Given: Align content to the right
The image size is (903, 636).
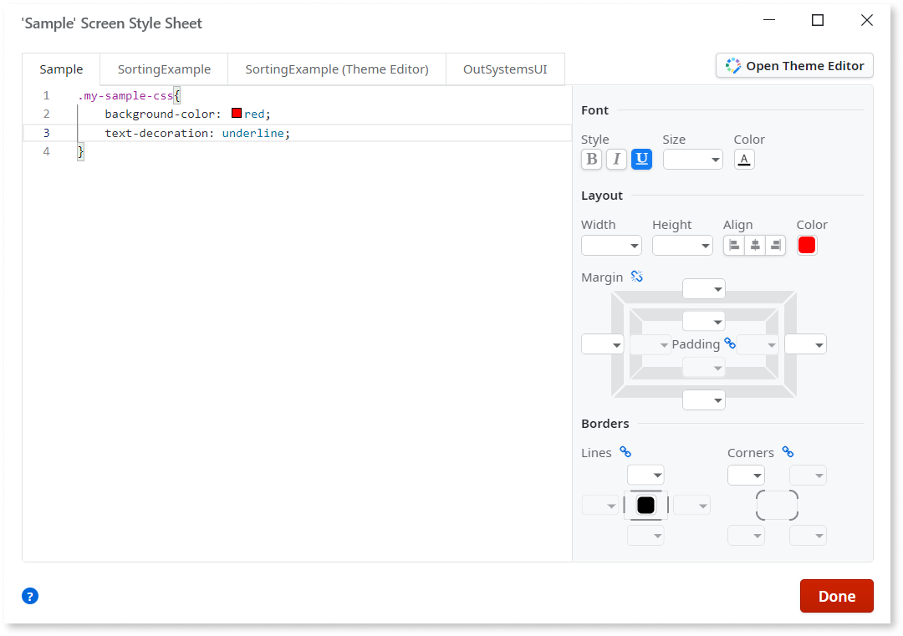Looking at the screenshot, I should pyautogui.click(x=775, y=245).
